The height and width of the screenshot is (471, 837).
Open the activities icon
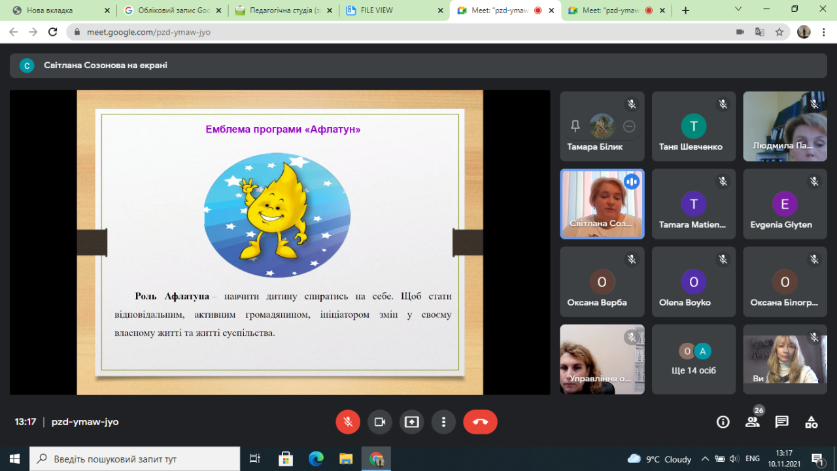pyautogui.click(x=811, y=422)
